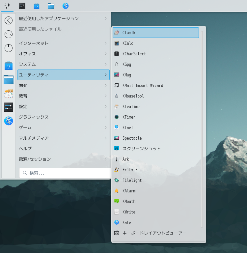Expand the 電源/セッション submenu arrow

pyautogui.click(x=105, y=159)
